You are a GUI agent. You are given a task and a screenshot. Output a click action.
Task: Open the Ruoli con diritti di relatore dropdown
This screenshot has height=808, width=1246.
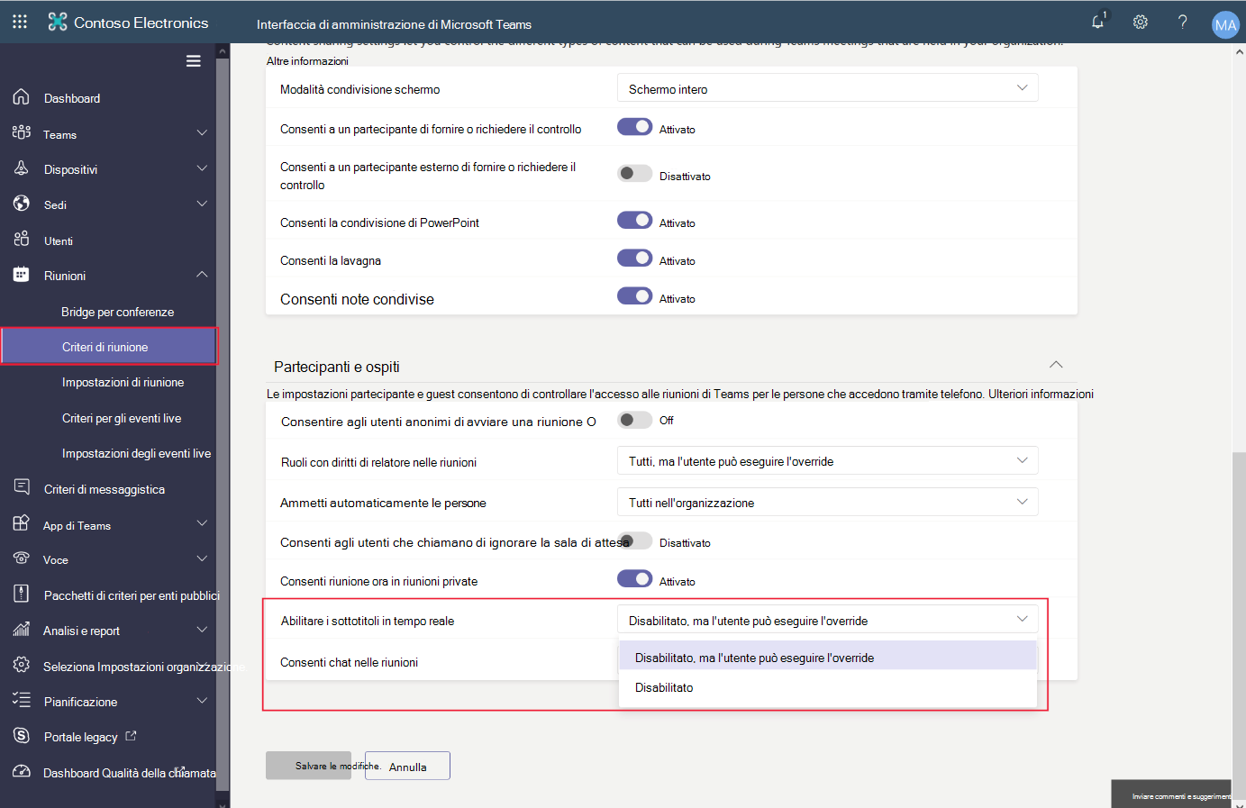[827, 460]
